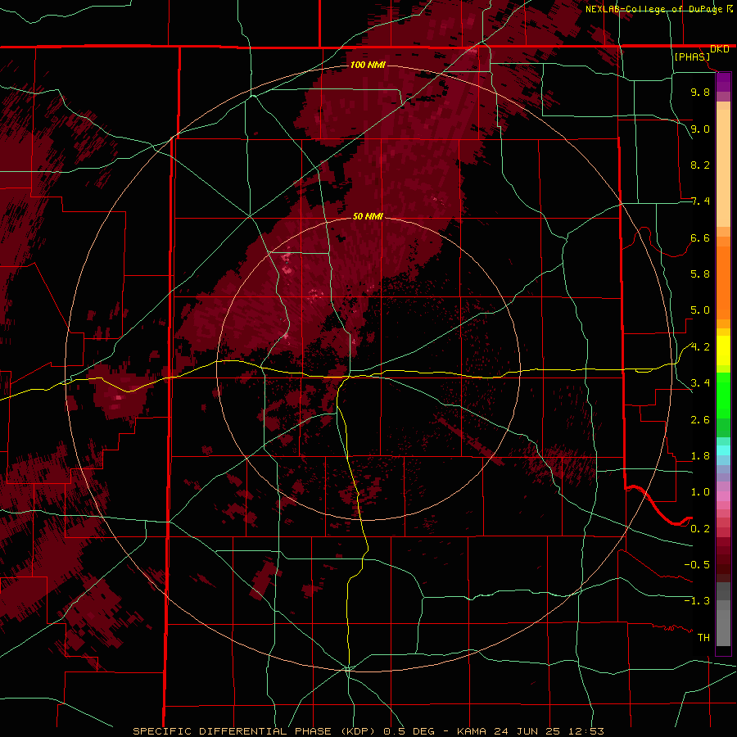Image resolution: width=737 pixels, height=737 pixels.
Task: Click the cyan segment of the color bar
Action: (723, 450)
